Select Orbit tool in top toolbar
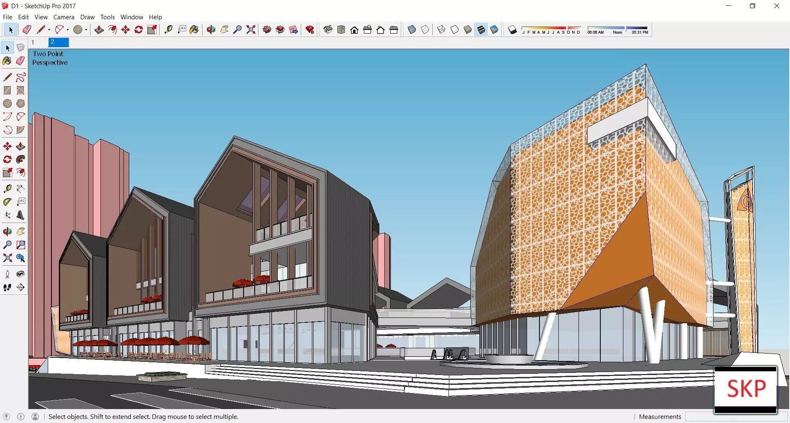Screen dimensions: 790x423 pos(211,30)
